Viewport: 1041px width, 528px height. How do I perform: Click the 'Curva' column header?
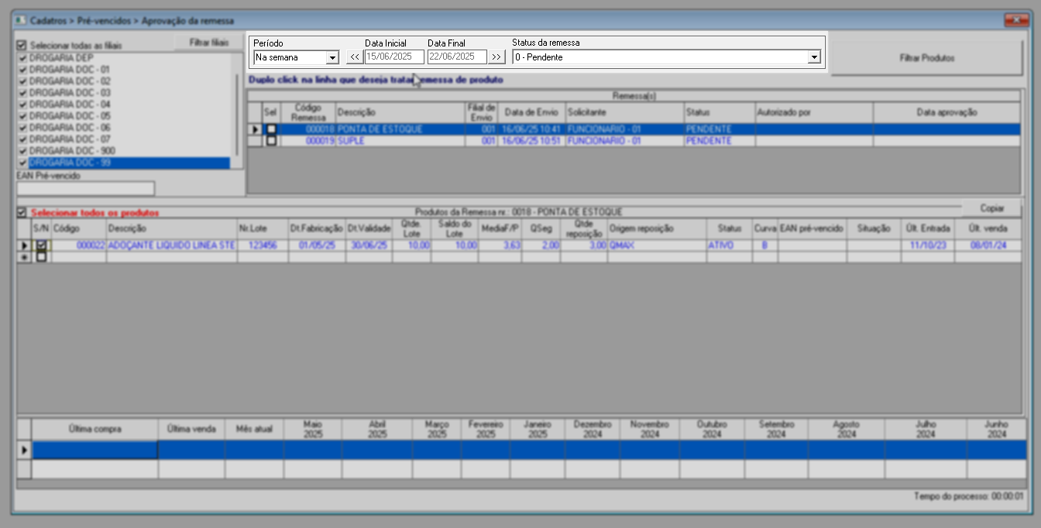tap(764, 229)
